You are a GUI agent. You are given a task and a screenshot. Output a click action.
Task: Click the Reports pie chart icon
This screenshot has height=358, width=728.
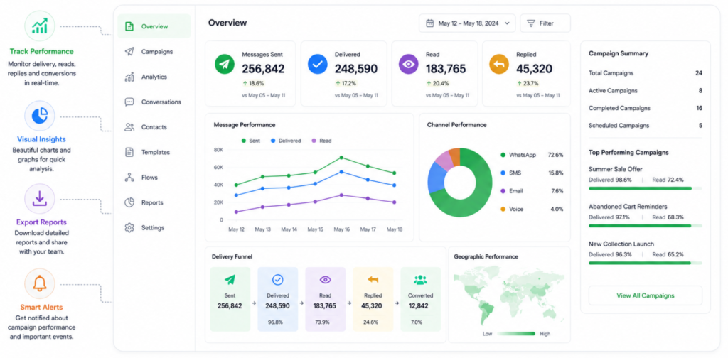pyautogui.click(x=129, y=202)
